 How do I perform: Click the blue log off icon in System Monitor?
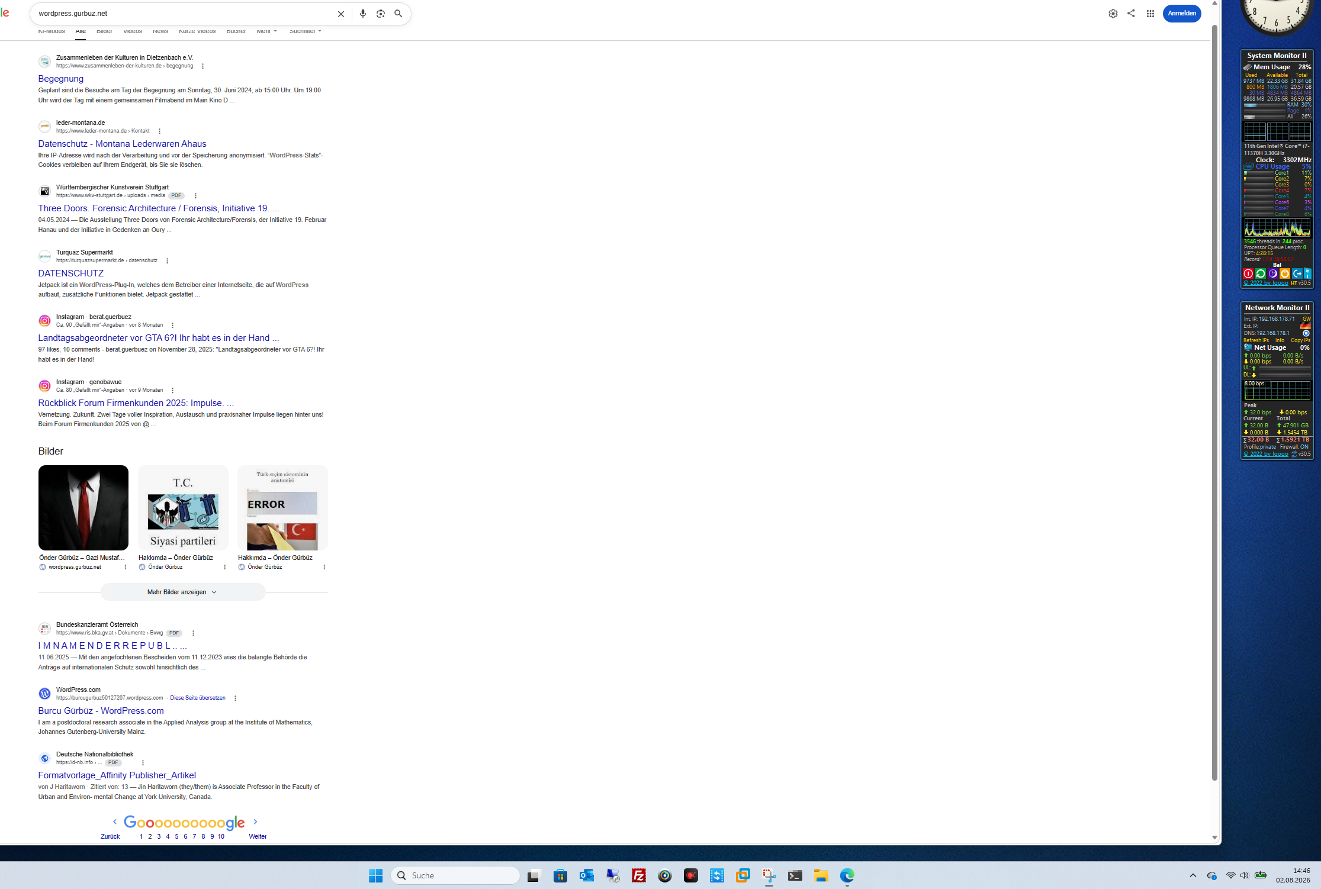[x=1297, y=273]
